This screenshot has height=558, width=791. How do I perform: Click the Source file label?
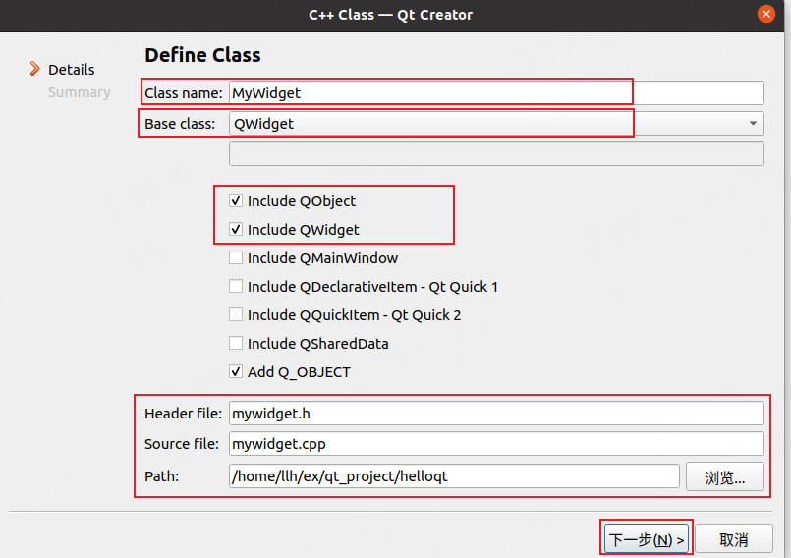[182, 444]
